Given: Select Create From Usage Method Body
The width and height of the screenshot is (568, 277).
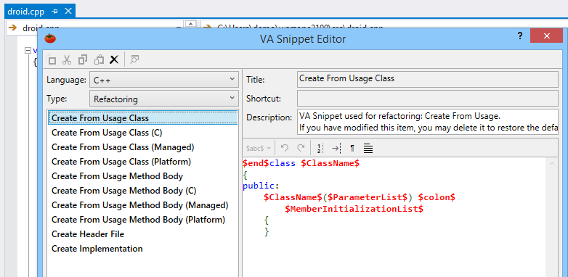Looking at the screenshot, I should [x=142, y=176].
